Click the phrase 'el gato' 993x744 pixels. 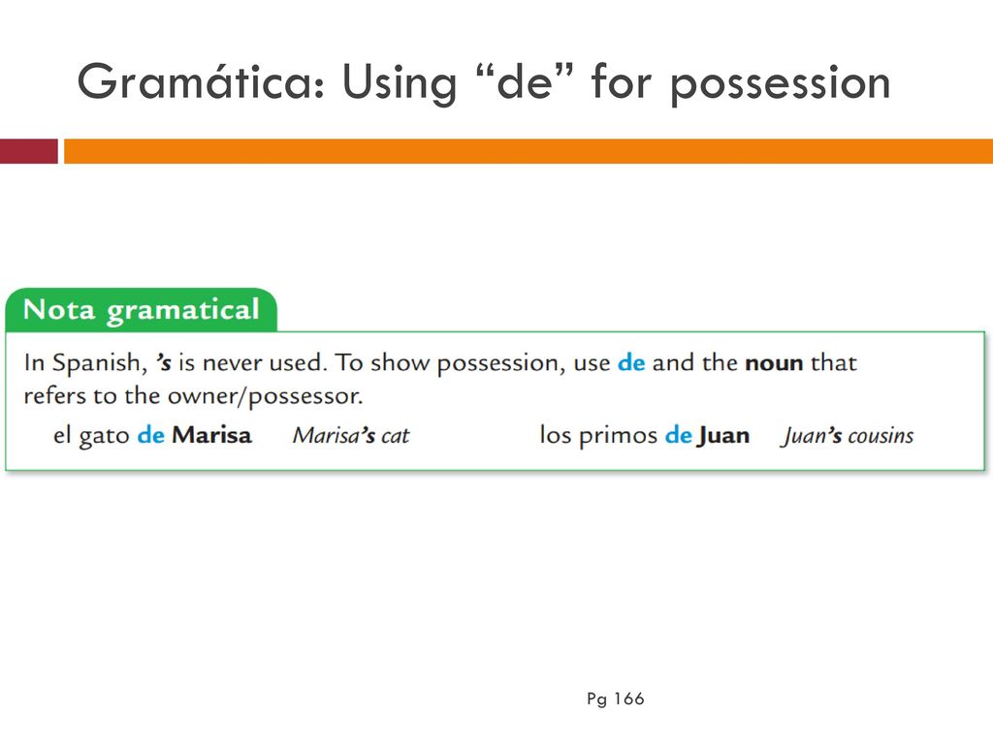point(91,435)
